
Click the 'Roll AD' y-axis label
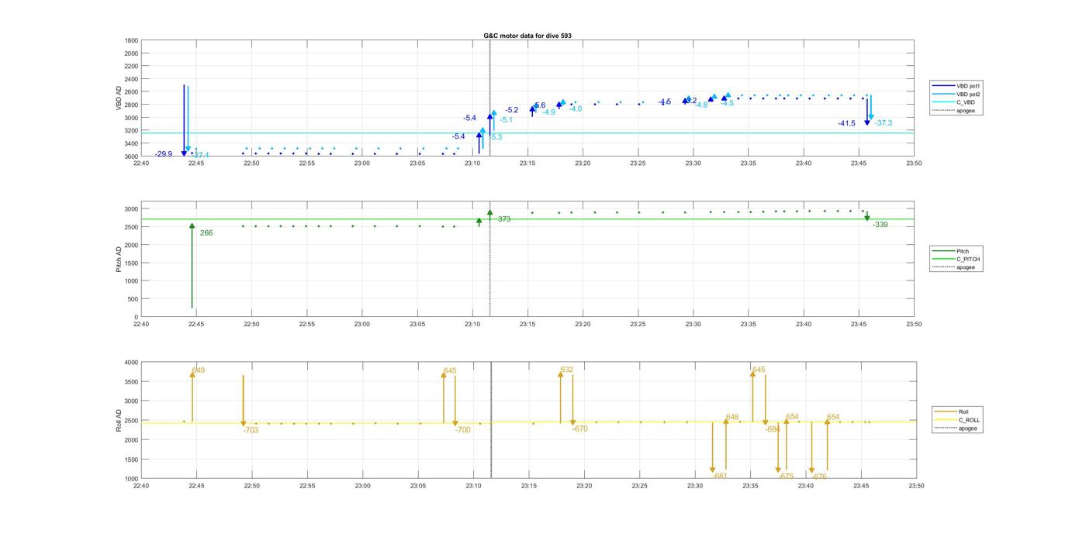click(119, 421)
